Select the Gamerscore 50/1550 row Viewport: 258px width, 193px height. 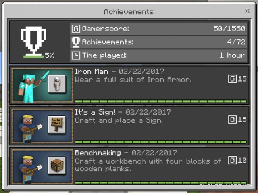pyautogui.click(x=159, y=29)
